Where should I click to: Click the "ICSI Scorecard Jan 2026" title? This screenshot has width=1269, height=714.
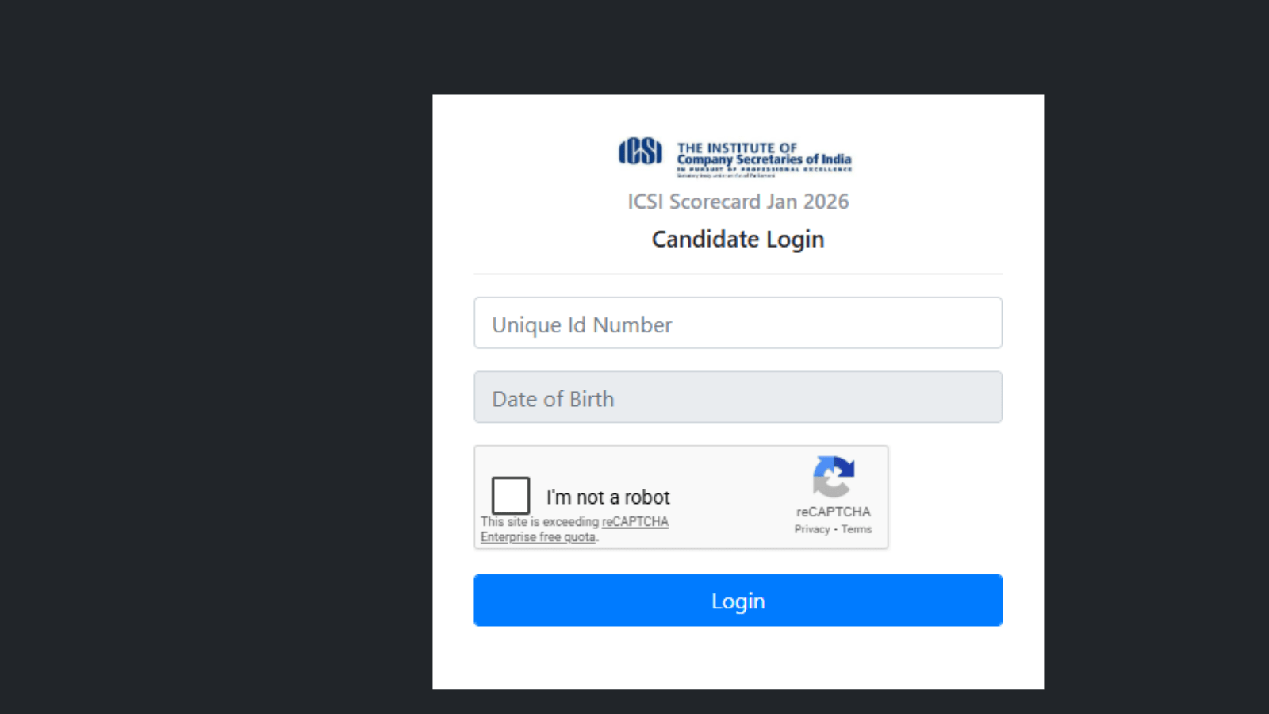(x=738, y=202)
